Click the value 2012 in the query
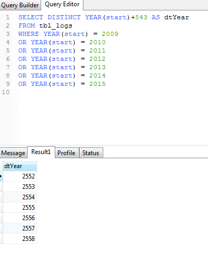This screenshot has height=255, width=208. point(97,59)
